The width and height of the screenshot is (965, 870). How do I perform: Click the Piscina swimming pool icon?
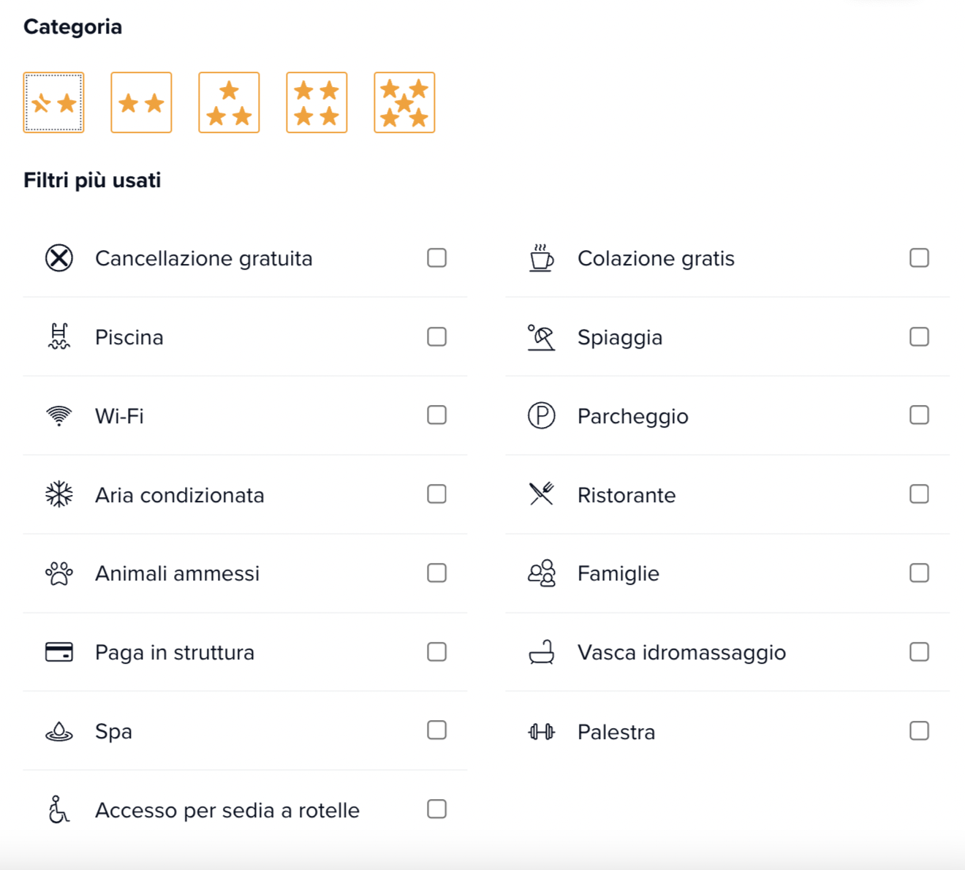tap(59, 337)
